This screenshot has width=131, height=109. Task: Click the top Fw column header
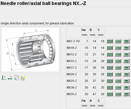click(84, 30)
